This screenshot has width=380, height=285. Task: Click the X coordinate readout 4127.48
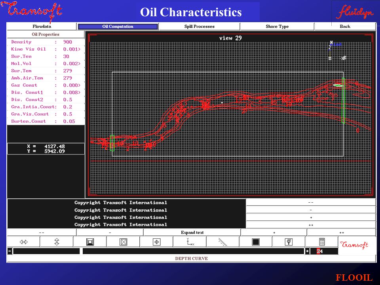pos(55,146)
